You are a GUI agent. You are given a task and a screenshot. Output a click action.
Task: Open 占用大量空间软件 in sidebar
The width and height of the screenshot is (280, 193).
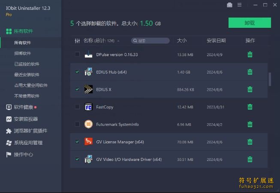pos(31,85)
